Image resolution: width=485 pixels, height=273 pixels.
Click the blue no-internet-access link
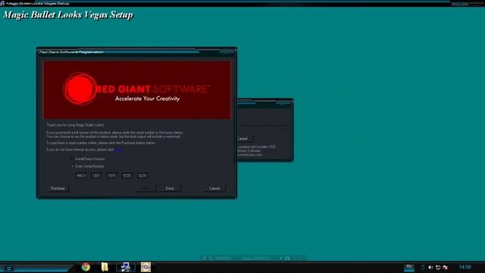[118, 150]
